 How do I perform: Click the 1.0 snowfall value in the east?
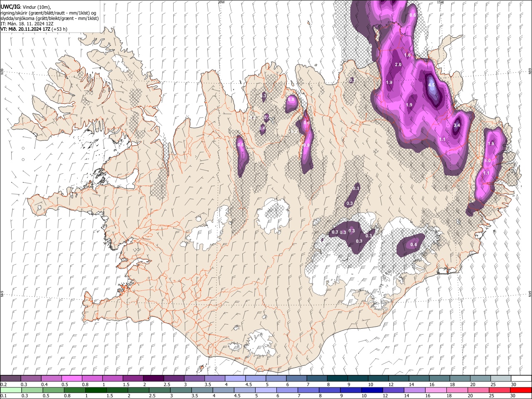click(488, 160)
